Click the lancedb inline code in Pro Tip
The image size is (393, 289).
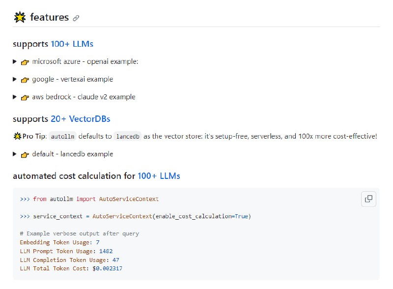click(x=127, y=136)
